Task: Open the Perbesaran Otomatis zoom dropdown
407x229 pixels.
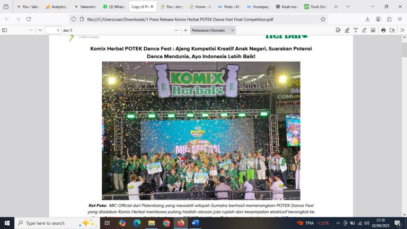Action: tap(213, 30)
